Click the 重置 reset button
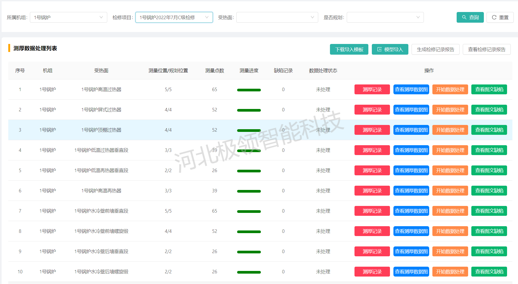The image size is (518, 284). 500,17
